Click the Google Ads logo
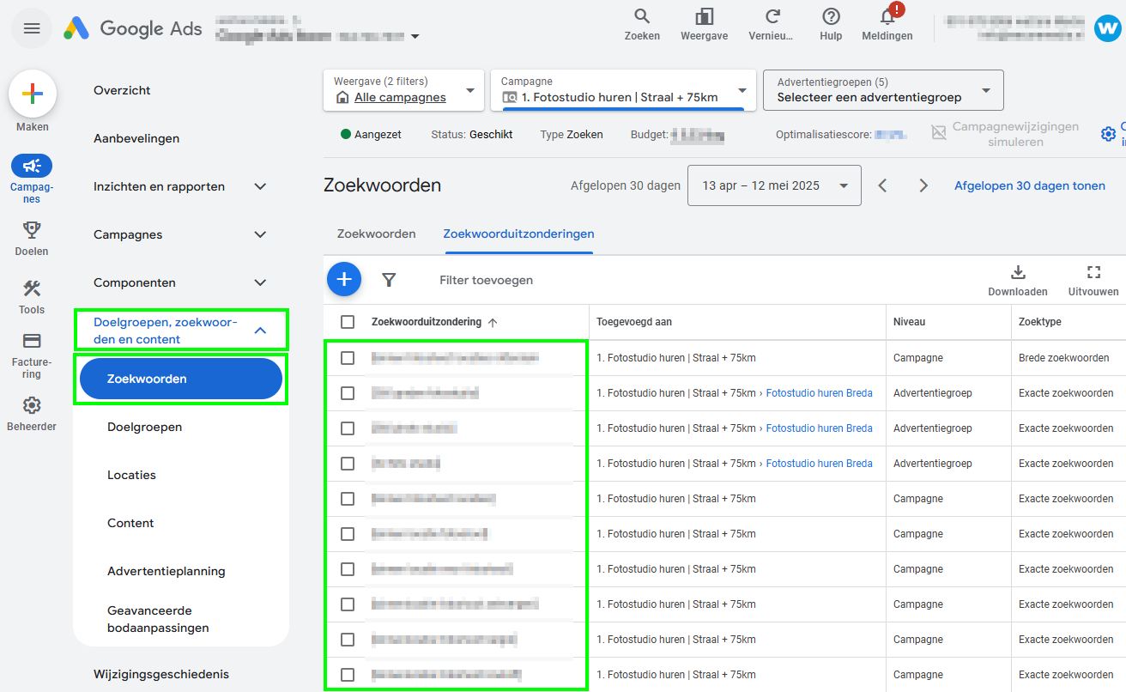This screenshot has height=692, width=1126. pyautogui.click(x=133, y=28)
